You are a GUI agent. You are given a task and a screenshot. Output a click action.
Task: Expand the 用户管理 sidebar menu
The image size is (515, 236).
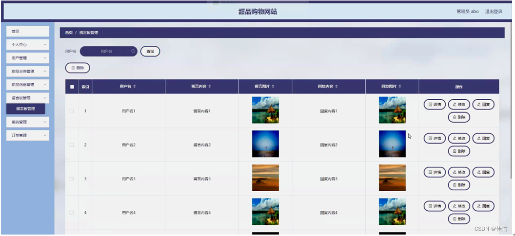click(x=28, y=58)
